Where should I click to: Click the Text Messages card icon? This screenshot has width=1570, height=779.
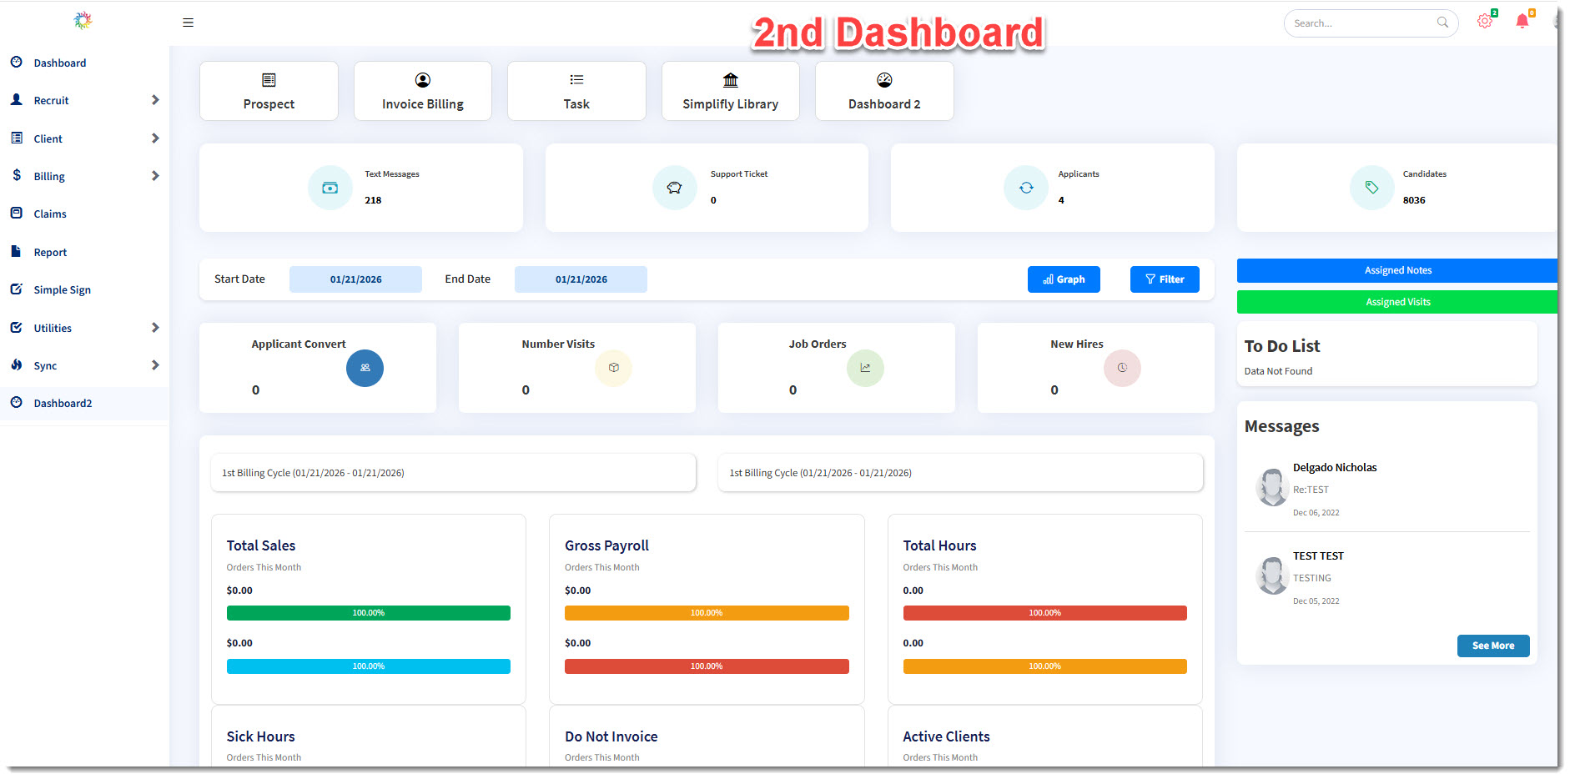[x=330, y=188]
